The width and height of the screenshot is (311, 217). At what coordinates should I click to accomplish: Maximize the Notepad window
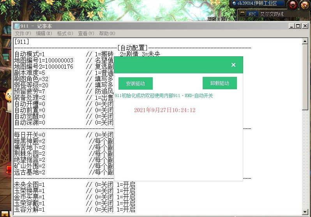pos(298,26)
